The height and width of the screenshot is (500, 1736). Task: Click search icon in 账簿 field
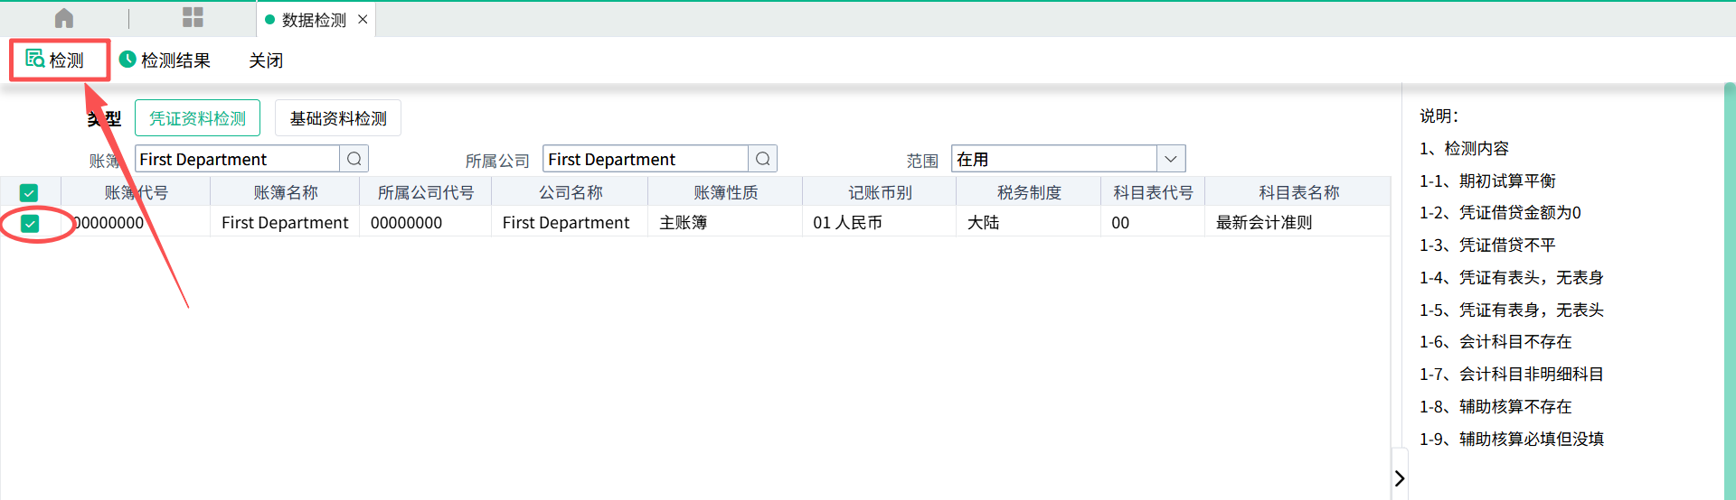pos(354,159)
